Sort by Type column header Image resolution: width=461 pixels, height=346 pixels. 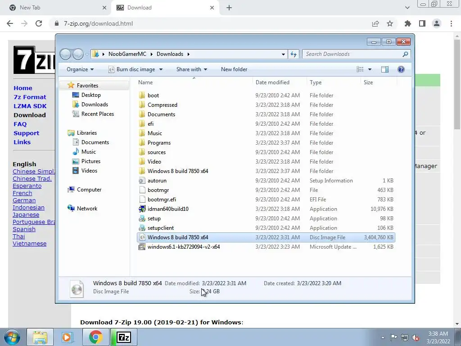point(316,83)
